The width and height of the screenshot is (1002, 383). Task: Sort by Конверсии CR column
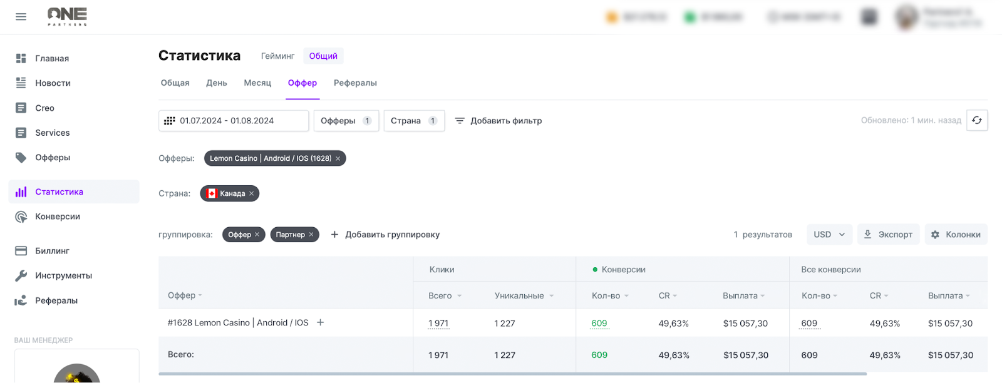(x=668, y=295)
